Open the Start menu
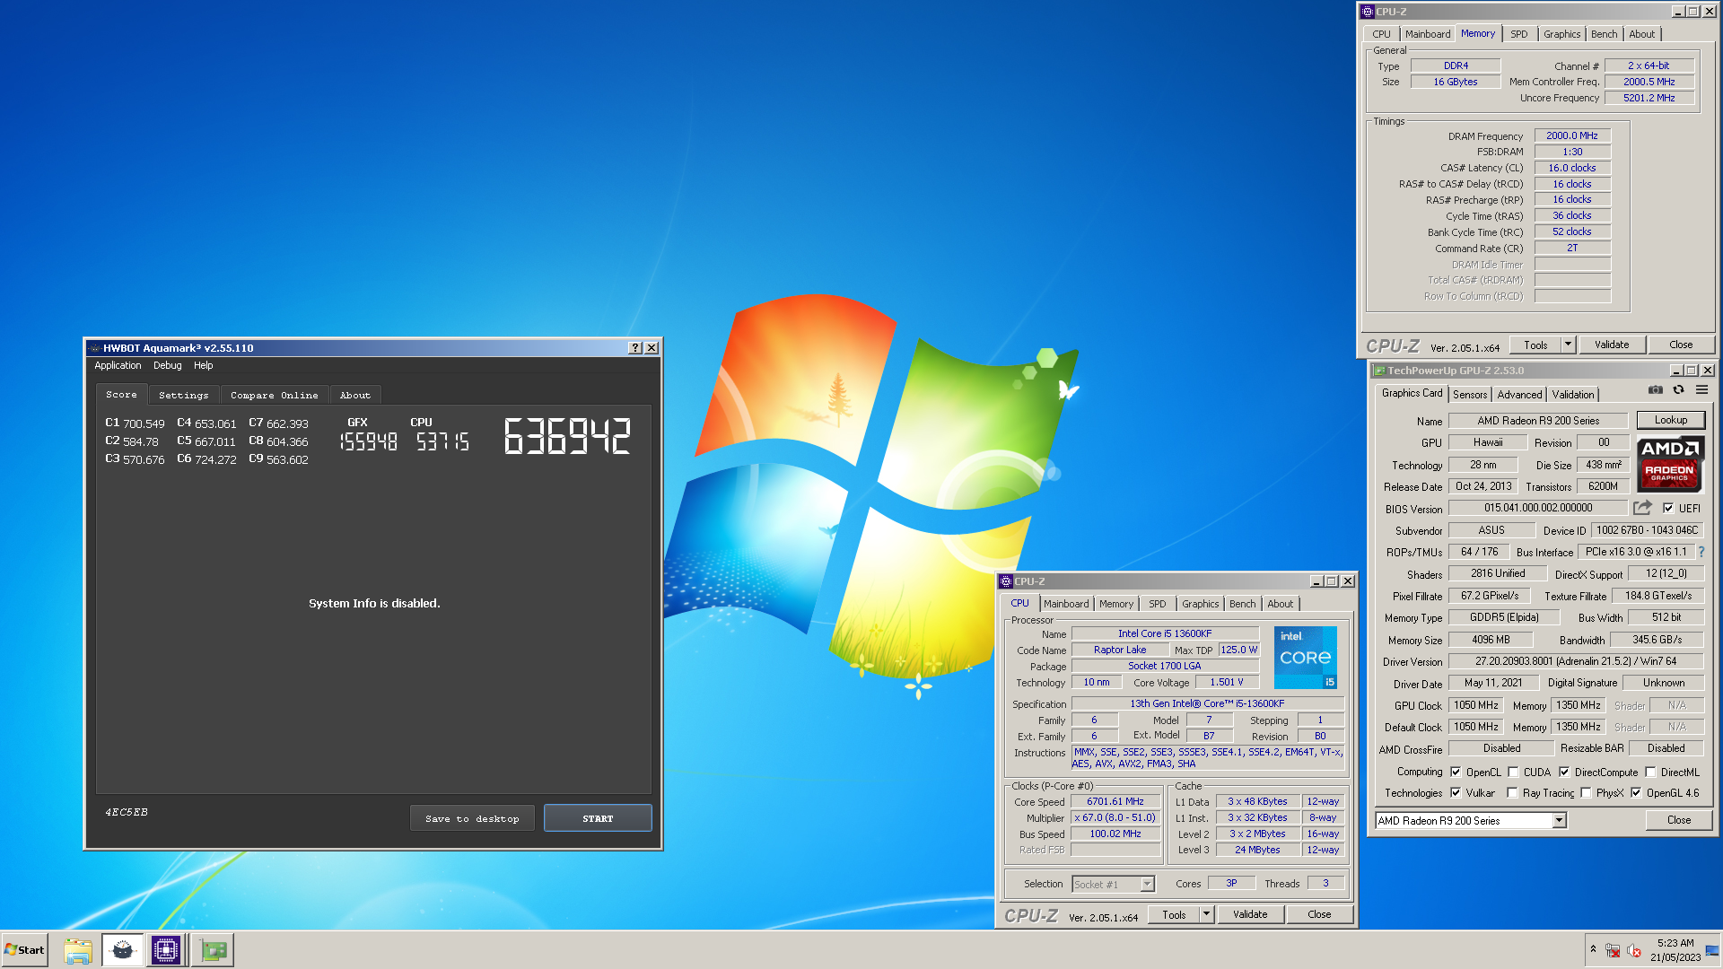The height and width of the screenshot is (969, 1723). pyautogui.click(x=24, y=950)
